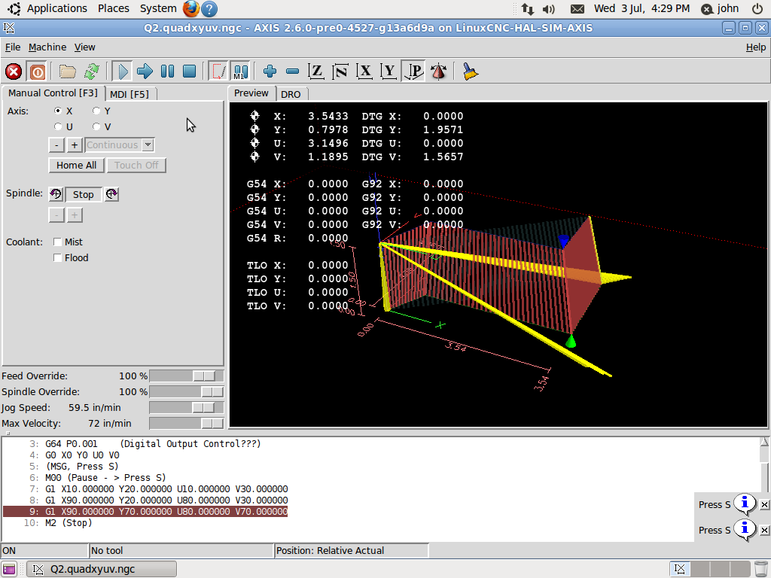Dismiss the lower Press S notification
The image size is (771, 578).
[765, 531]
